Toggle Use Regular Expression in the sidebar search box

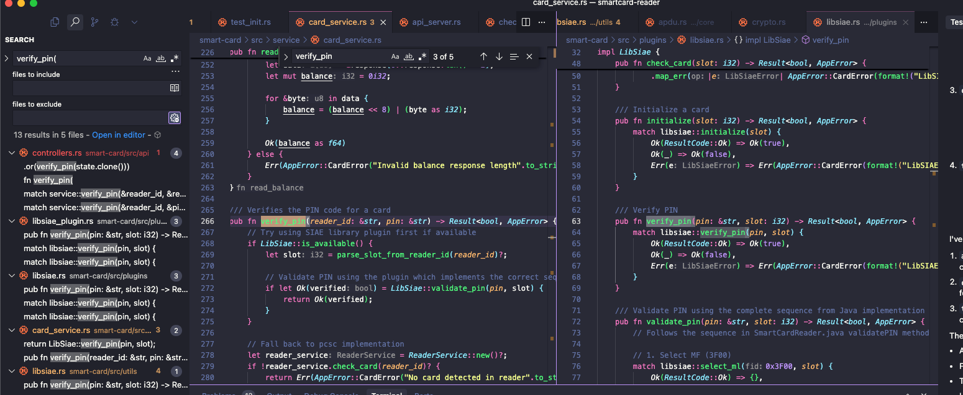coord(175,59)
